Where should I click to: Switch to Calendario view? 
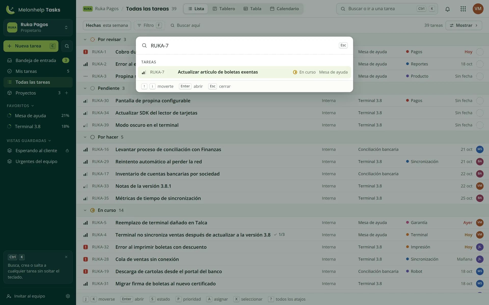pyautogui.click(x=284, y=9)
